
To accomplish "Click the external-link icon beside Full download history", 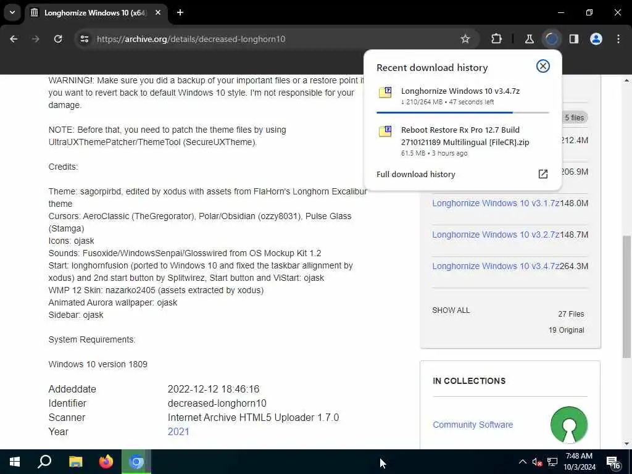I will click(x=543, y=174).
